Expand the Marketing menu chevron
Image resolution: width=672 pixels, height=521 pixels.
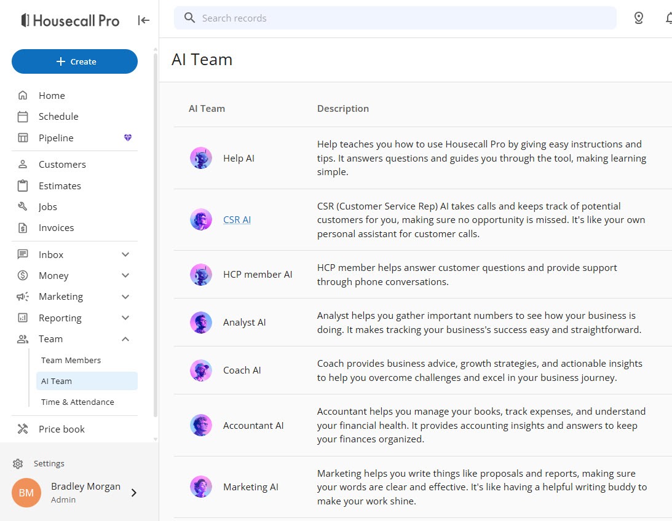pos(125,297)
